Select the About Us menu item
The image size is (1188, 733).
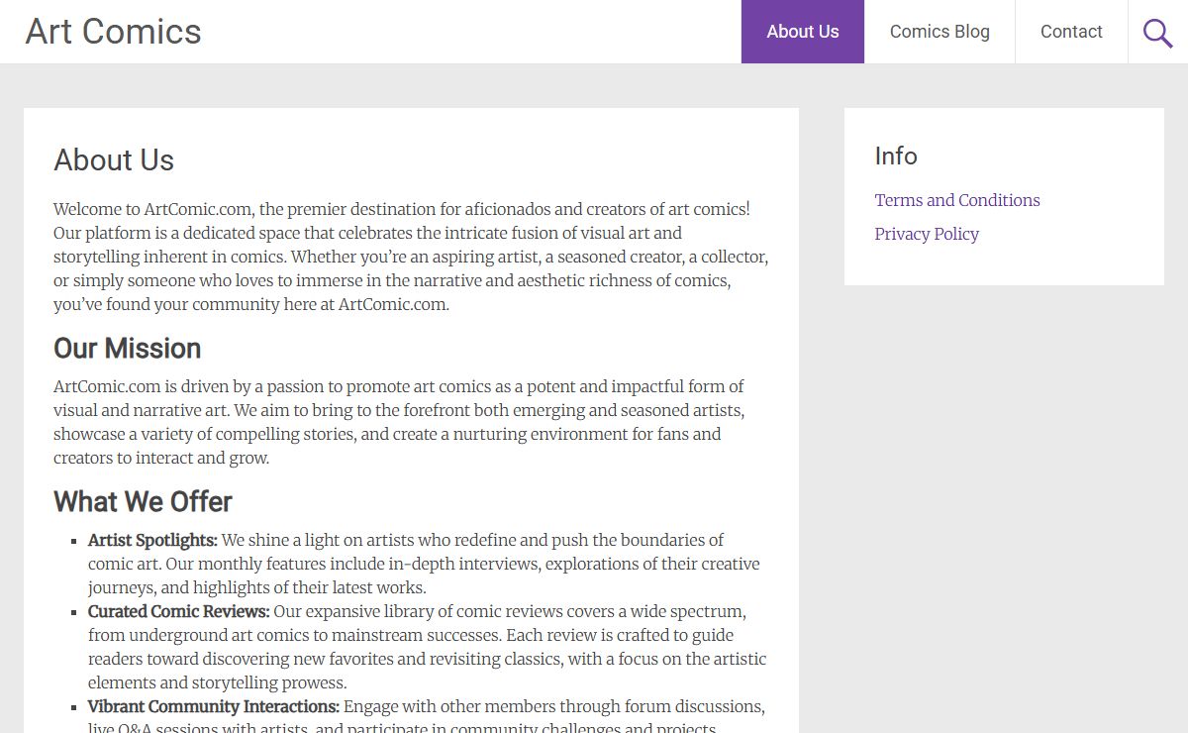(803, 32)
